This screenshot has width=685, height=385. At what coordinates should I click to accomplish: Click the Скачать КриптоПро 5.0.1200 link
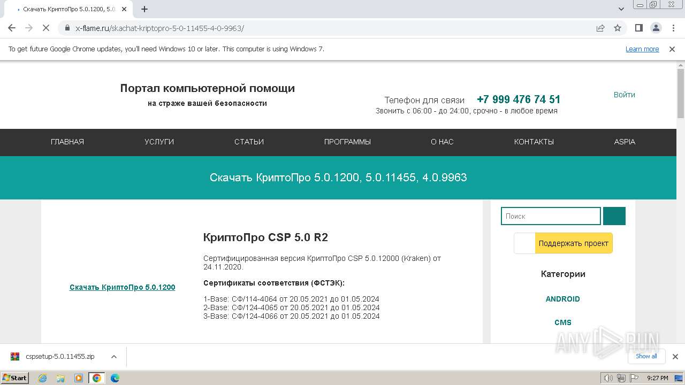coord(123,287)
